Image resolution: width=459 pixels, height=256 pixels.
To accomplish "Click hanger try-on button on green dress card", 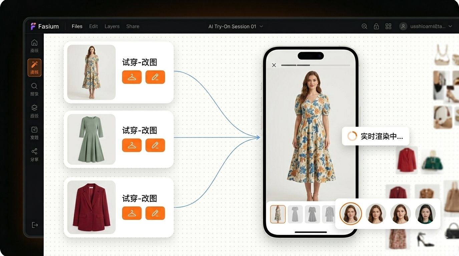I will (132, 145).
